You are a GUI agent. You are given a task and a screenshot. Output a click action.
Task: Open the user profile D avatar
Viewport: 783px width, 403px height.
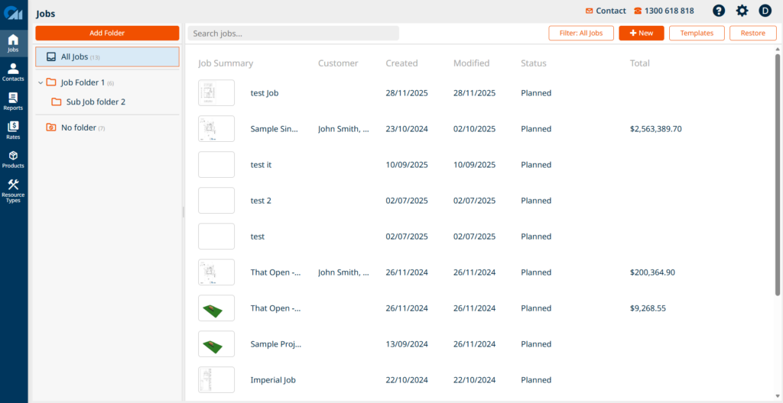(x=765, y=11)
